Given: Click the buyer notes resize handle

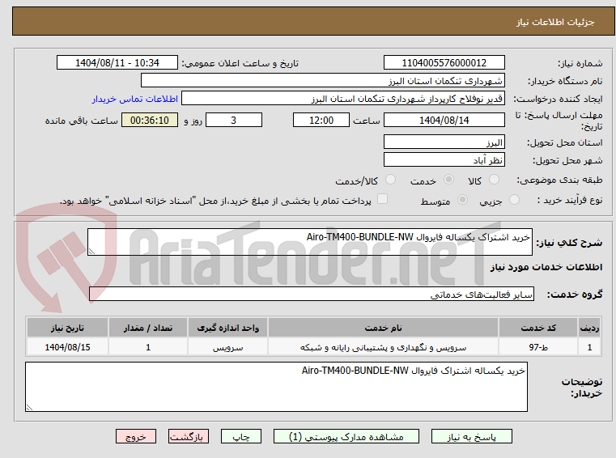Looking at the screenshot, I should point(29,407).
